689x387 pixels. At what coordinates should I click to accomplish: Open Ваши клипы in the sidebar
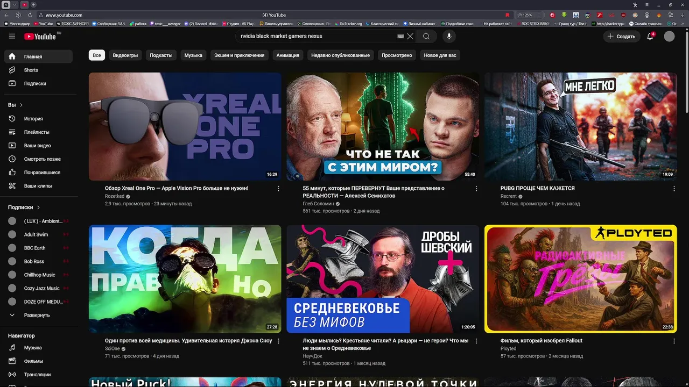coord(38,185)
